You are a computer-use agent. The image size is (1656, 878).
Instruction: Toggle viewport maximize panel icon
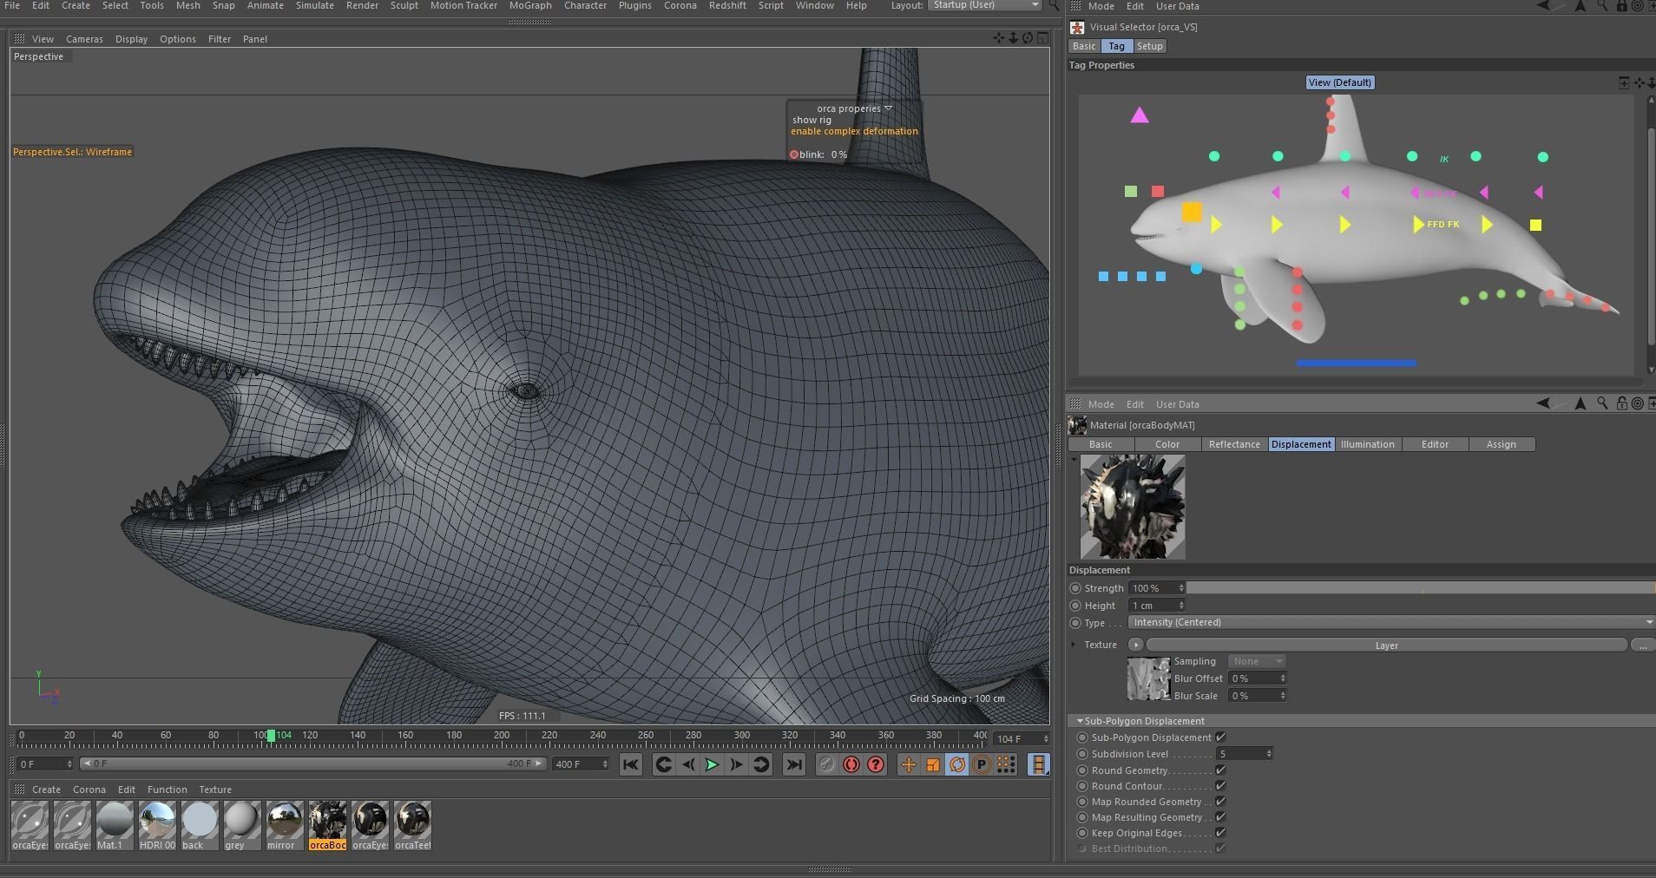[x=1042, y=37]
